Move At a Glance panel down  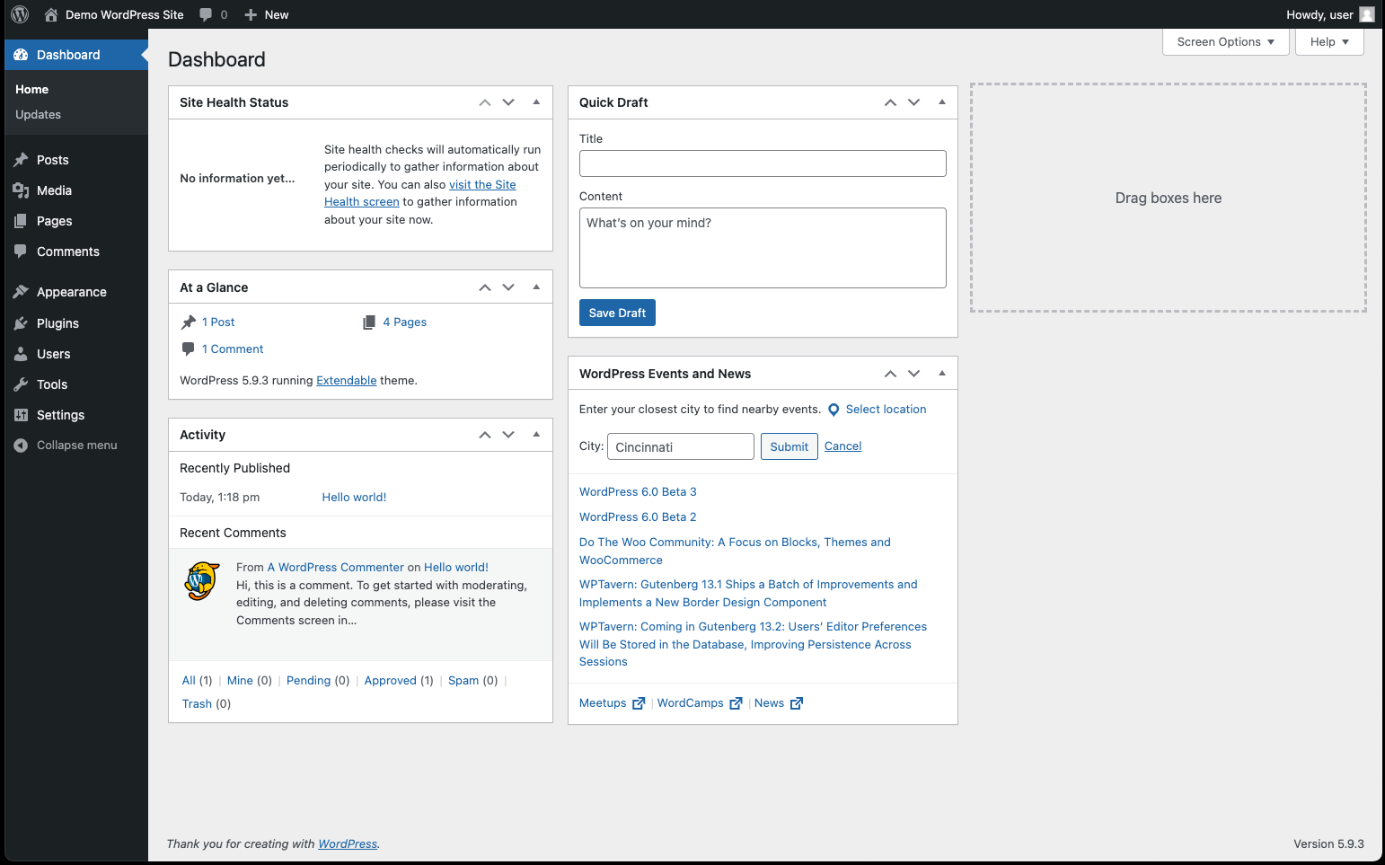coord(508,287)
